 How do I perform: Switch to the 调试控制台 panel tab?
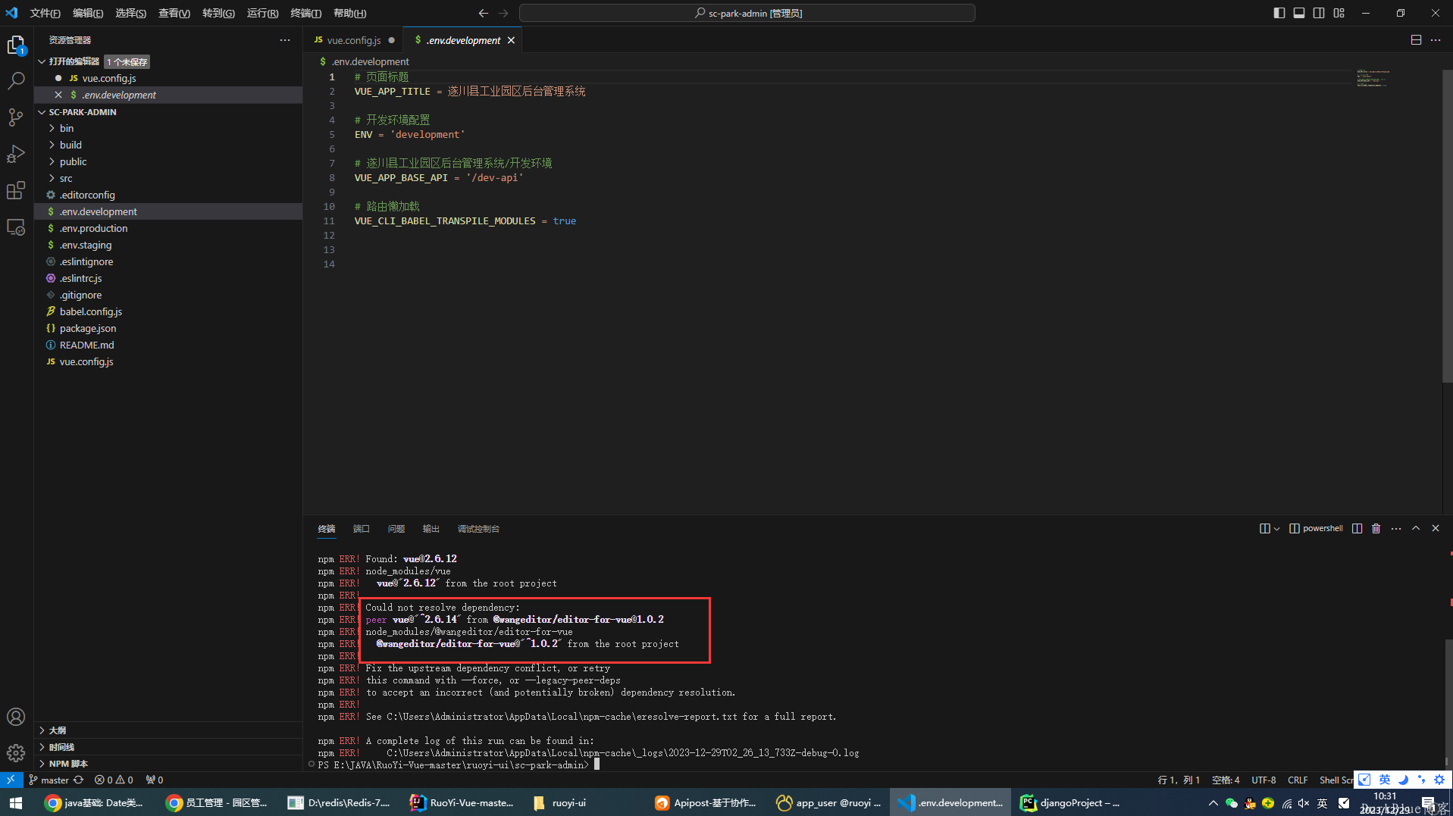[x=478, y=529]
